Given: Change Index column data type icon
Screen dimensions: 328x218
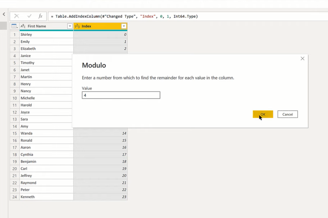Looking at the screenshot, I should click(x=77, y=26).
